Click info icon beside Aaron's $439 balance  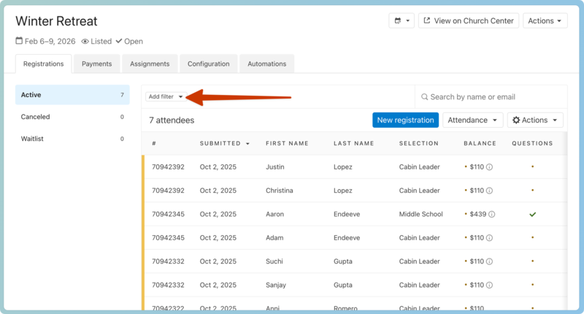[x=492, y=215]
